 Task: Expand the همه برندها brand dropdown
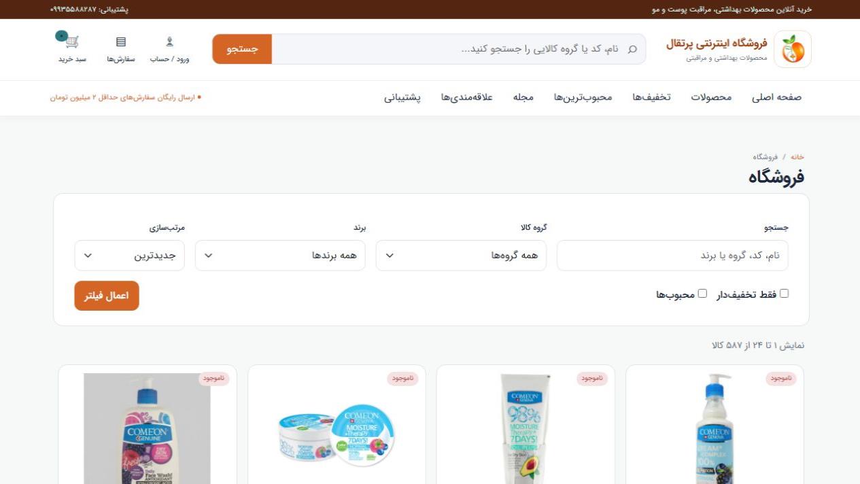coord(280,256)
